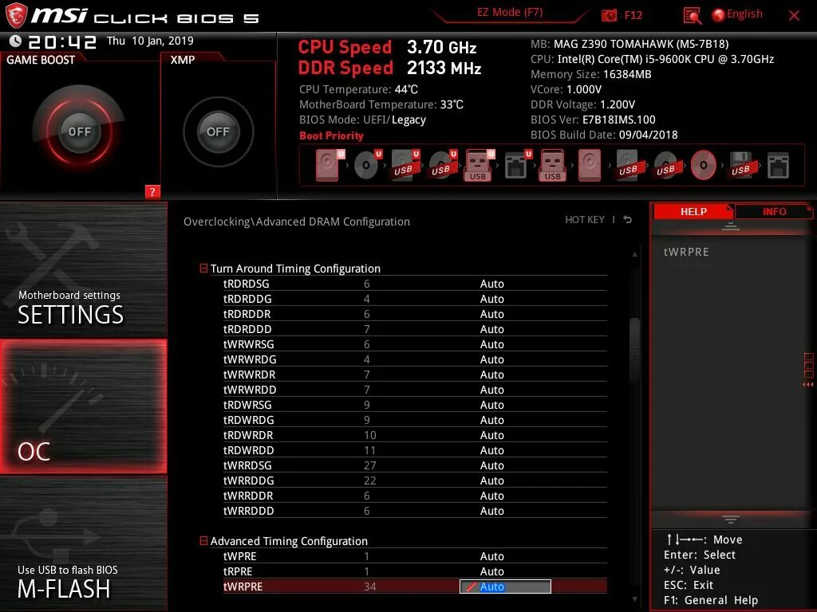Screen dimensions: 817x612
Task: Click Auto value for tRDWRDG
Action: point(491,420)
